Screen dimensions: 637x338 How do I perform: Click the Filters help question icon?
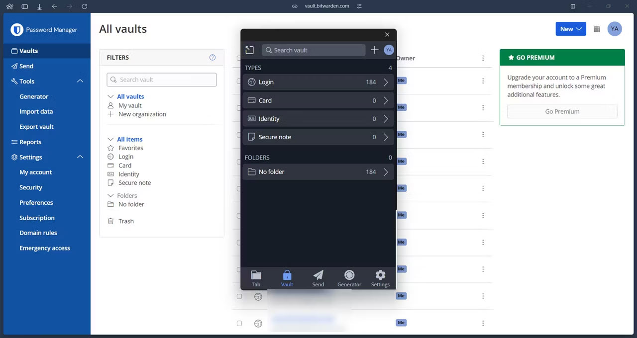(x=212, y=58)
